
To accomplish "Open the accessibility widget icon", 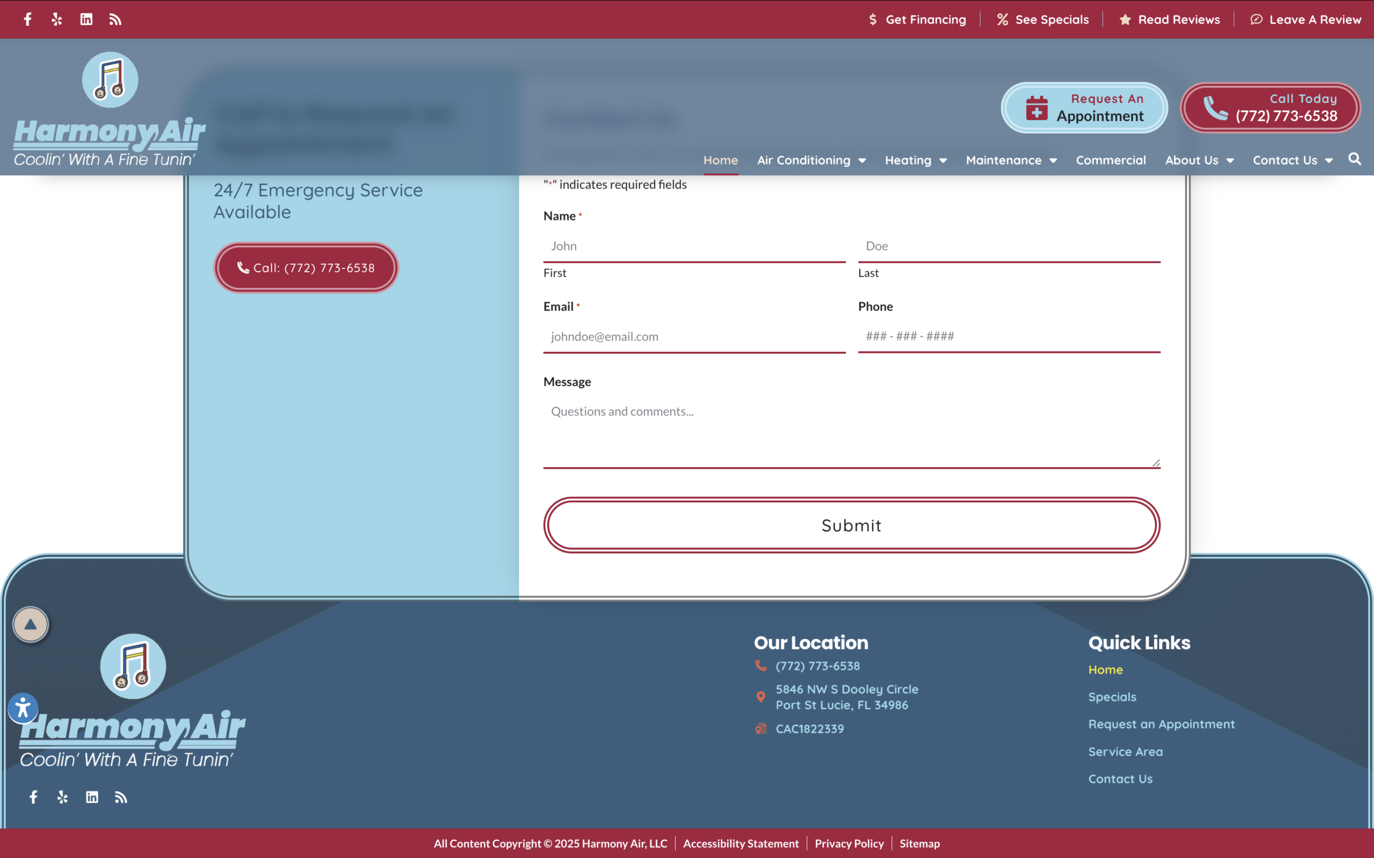I will (x=23, y=708).
